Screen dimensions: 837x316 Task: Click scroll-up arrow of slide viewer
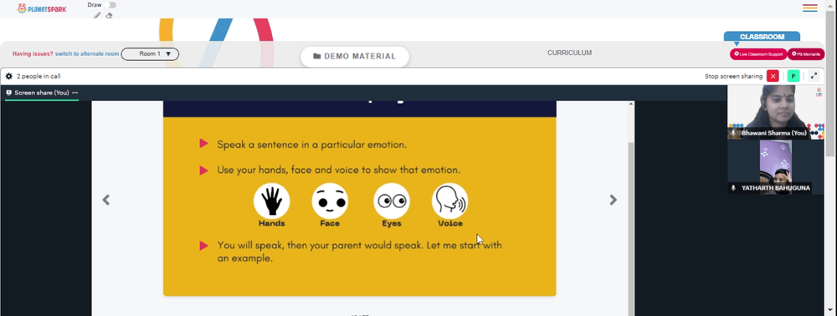[x=631, y=104]
